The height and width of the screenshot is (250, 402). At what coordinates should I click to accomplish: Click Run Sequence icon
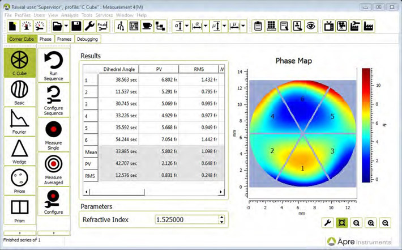pos(53,60)
